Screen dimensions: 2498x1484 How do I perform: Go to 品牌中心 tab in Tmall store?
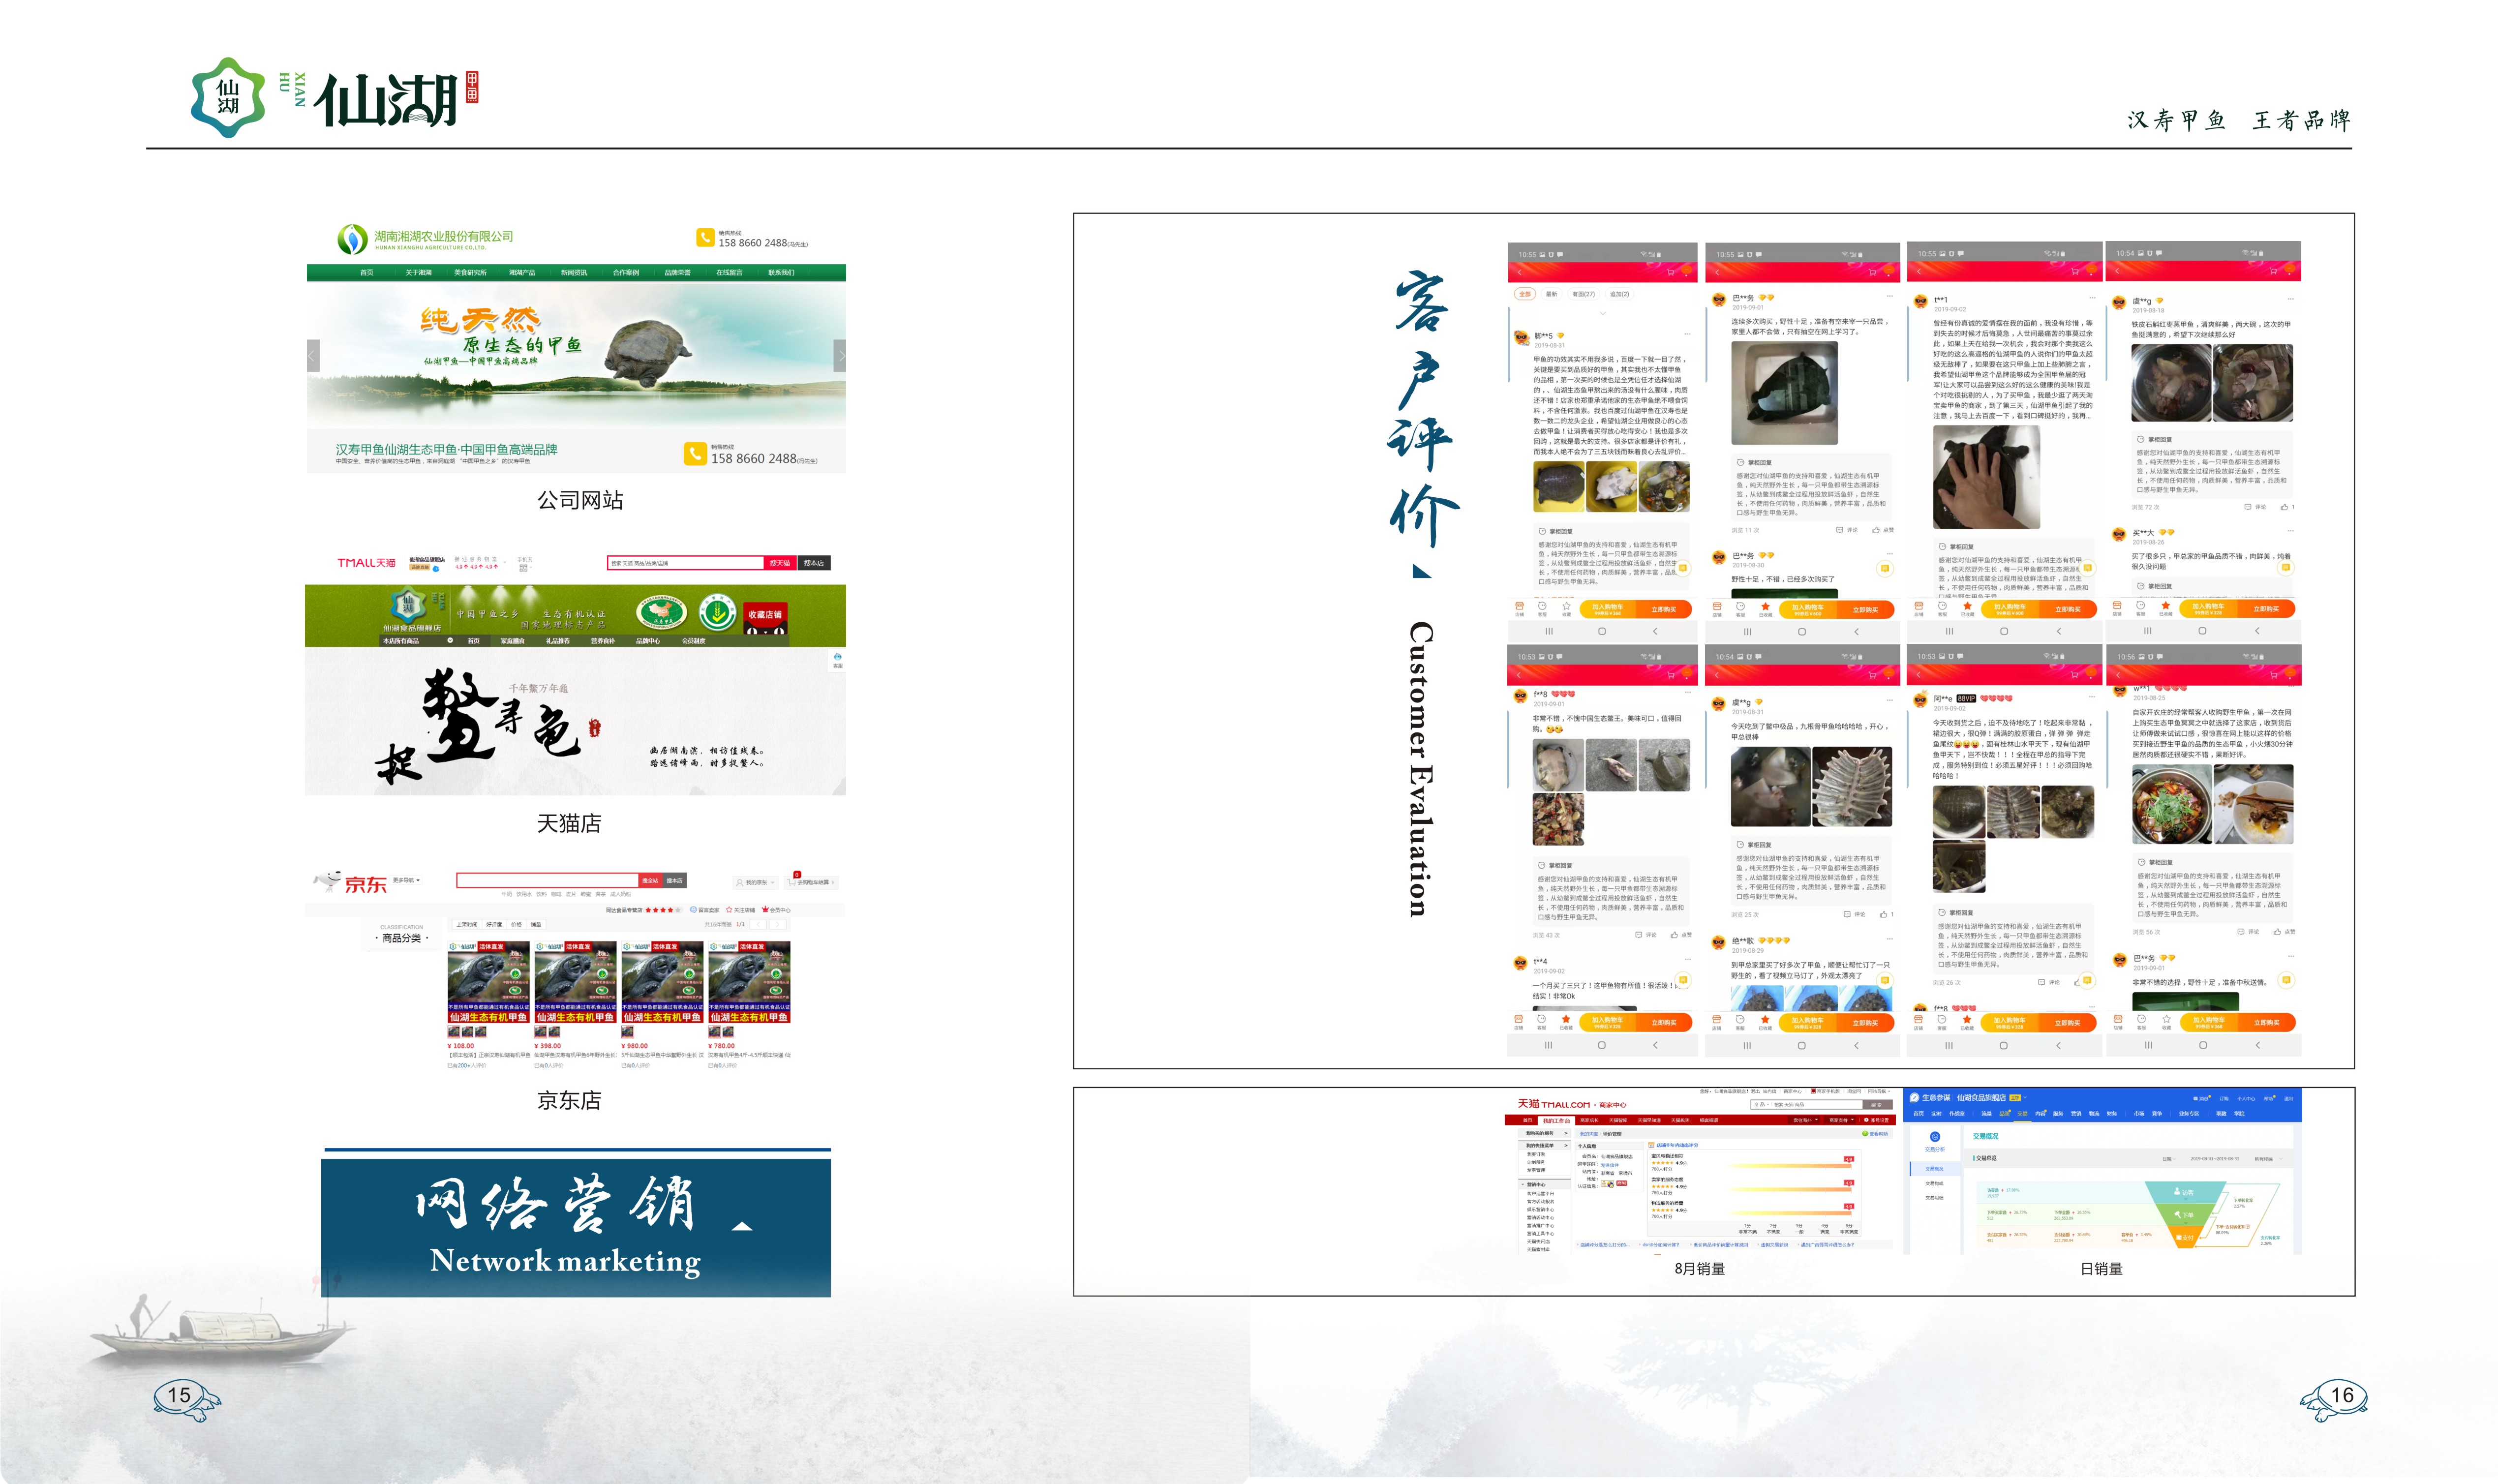point(647,640)
